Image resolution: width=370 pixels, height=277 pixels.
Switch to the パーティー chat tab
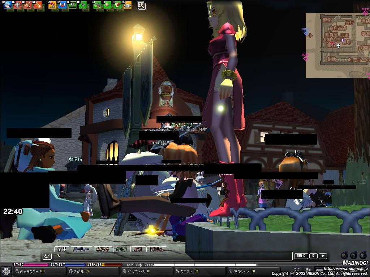tap(81, 249)
